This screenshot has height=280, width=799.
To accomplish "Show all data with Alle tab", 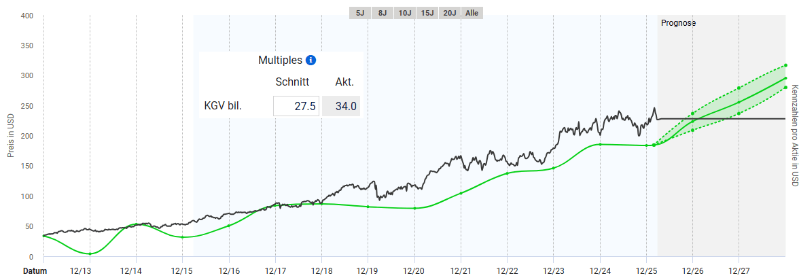I will [x=472, y=13].
